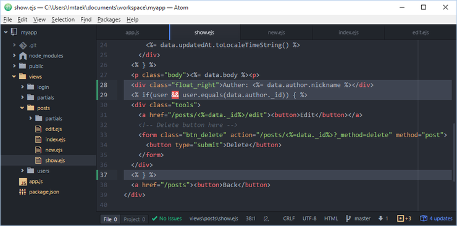Open the Selection menu
The image size is (457, 226).
63,20
